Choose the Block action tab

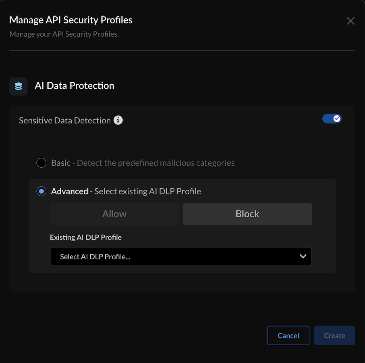click(x=247, y=214)
